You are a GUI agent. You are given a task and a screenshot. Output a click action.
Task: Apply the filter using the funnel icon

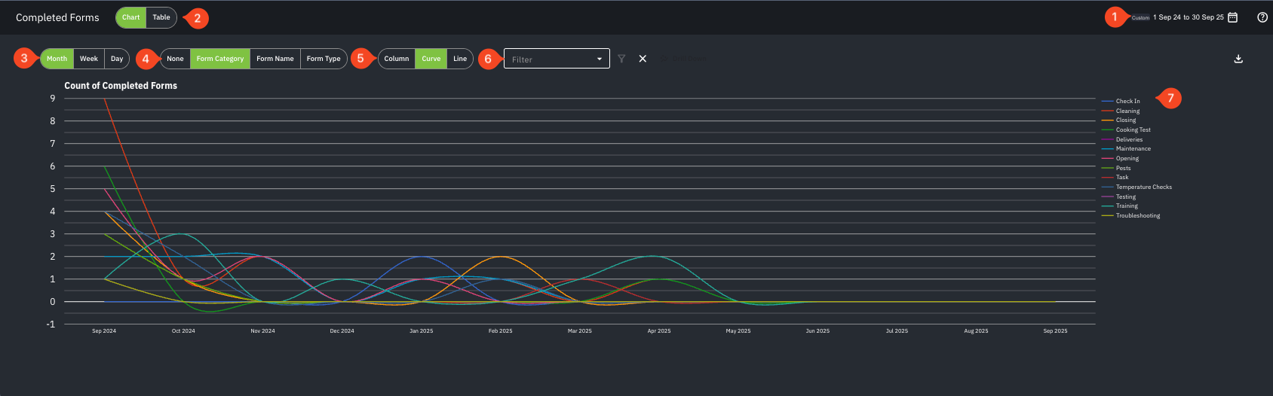point(621,59)
